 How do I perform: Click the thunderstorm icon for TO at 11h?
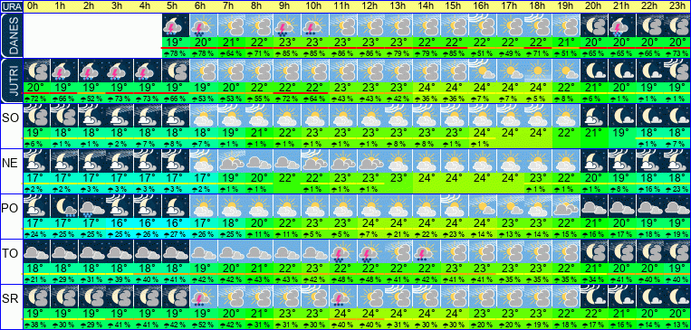(x=342, y=251)
